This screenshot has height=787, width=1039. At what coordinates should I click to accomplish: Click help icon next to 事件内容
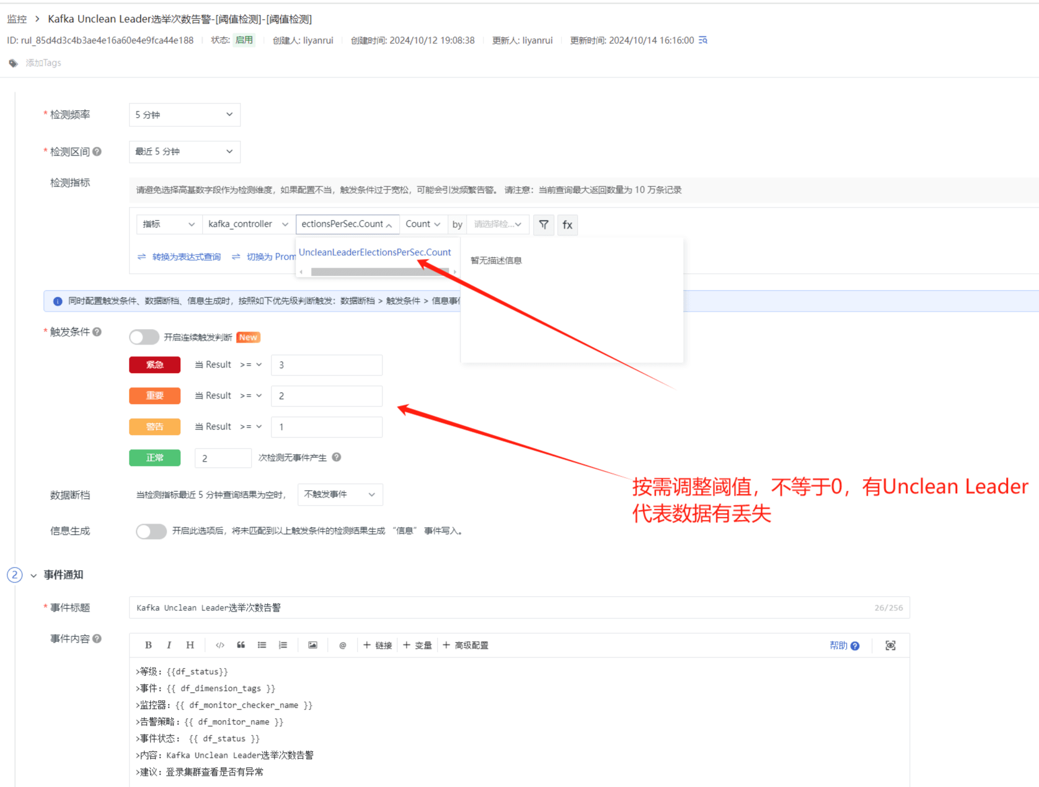[x=97, y=638]
